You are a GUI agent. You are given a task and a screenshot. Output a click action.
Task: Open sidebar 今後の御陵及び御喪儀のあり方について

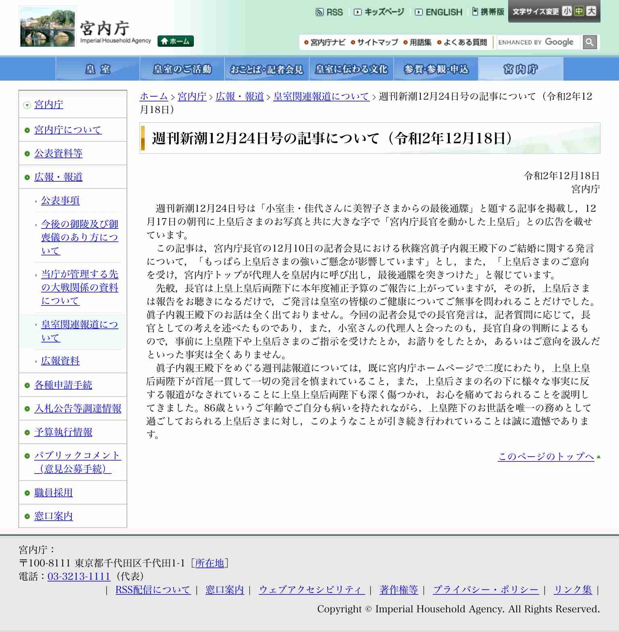pyautogui.click(x=80, y=237)
